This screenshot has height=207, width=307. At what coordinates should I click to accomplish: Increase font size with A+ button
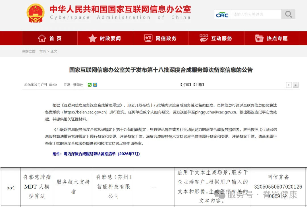(296, 85)
